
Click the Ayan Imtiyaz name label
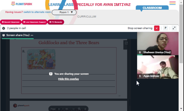151,76
